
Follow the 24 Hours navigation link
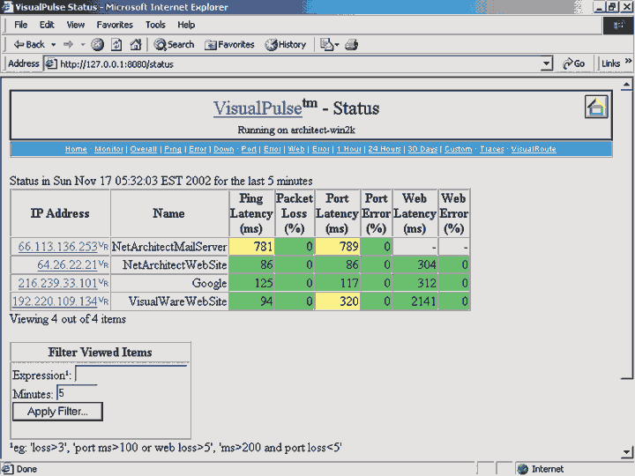385,149
